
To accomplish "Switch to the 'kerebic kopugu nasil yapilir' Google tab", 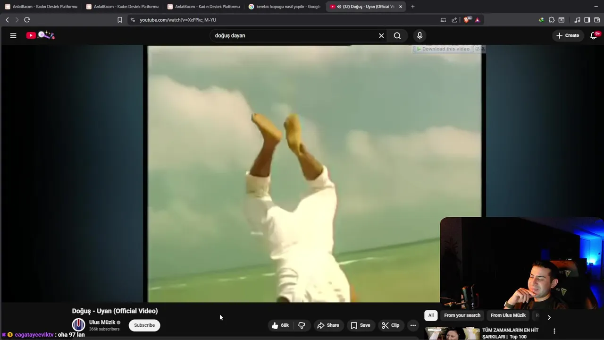I will pyautogui.click(x=285, y=7).
